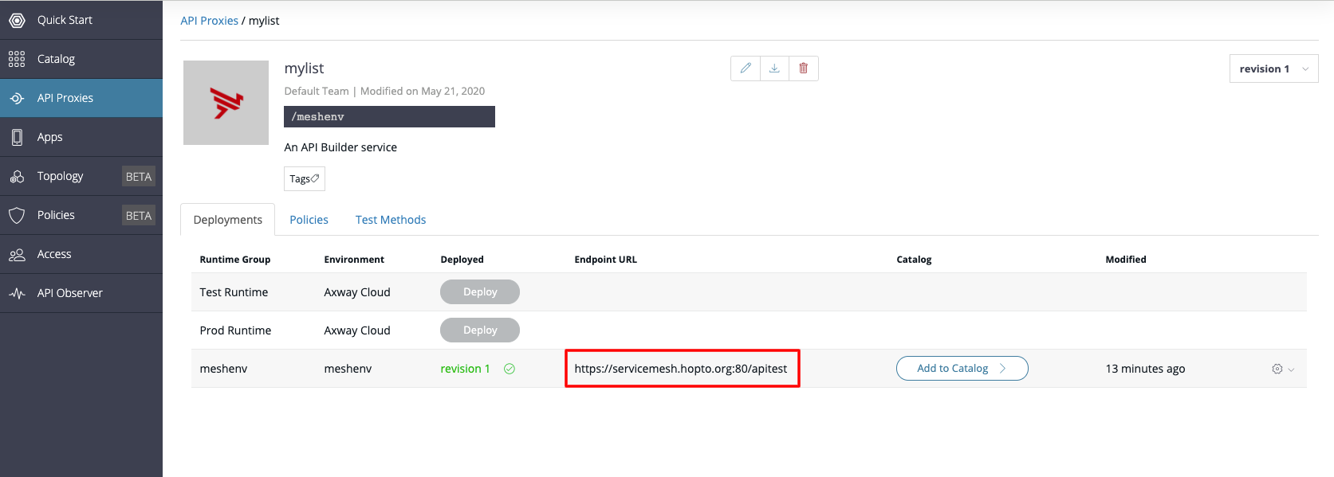Screen dimensions: 1334x477
Task: Click the API Observer pulse icon
Action: [x=17, y=293]
